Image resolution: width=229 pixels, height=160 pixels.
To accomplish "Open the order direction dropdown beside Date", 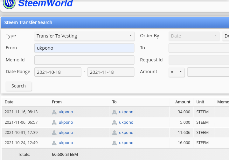I will (226, 36).
